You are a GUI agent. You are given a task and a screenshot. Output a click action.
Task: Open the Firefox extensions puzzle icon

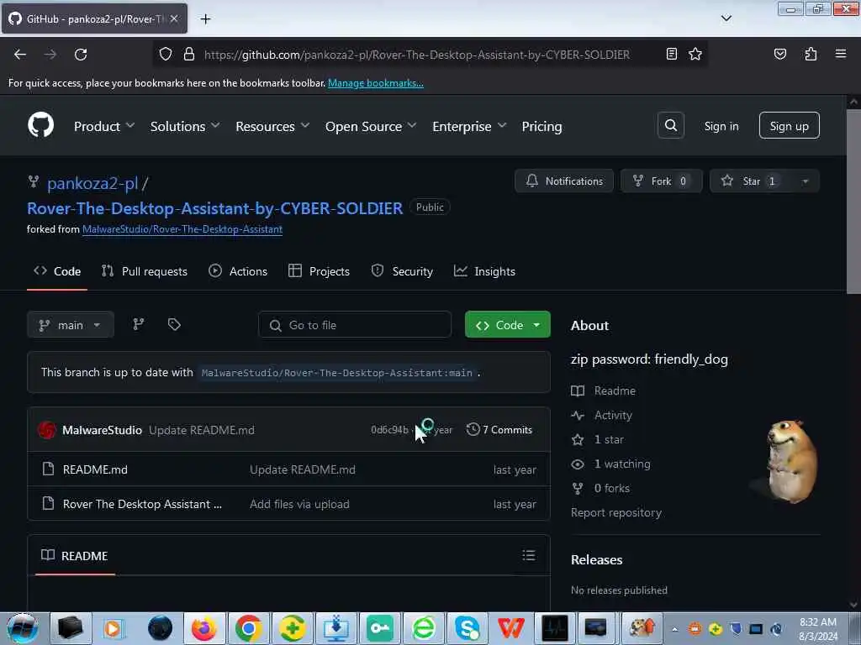[811, 54]
